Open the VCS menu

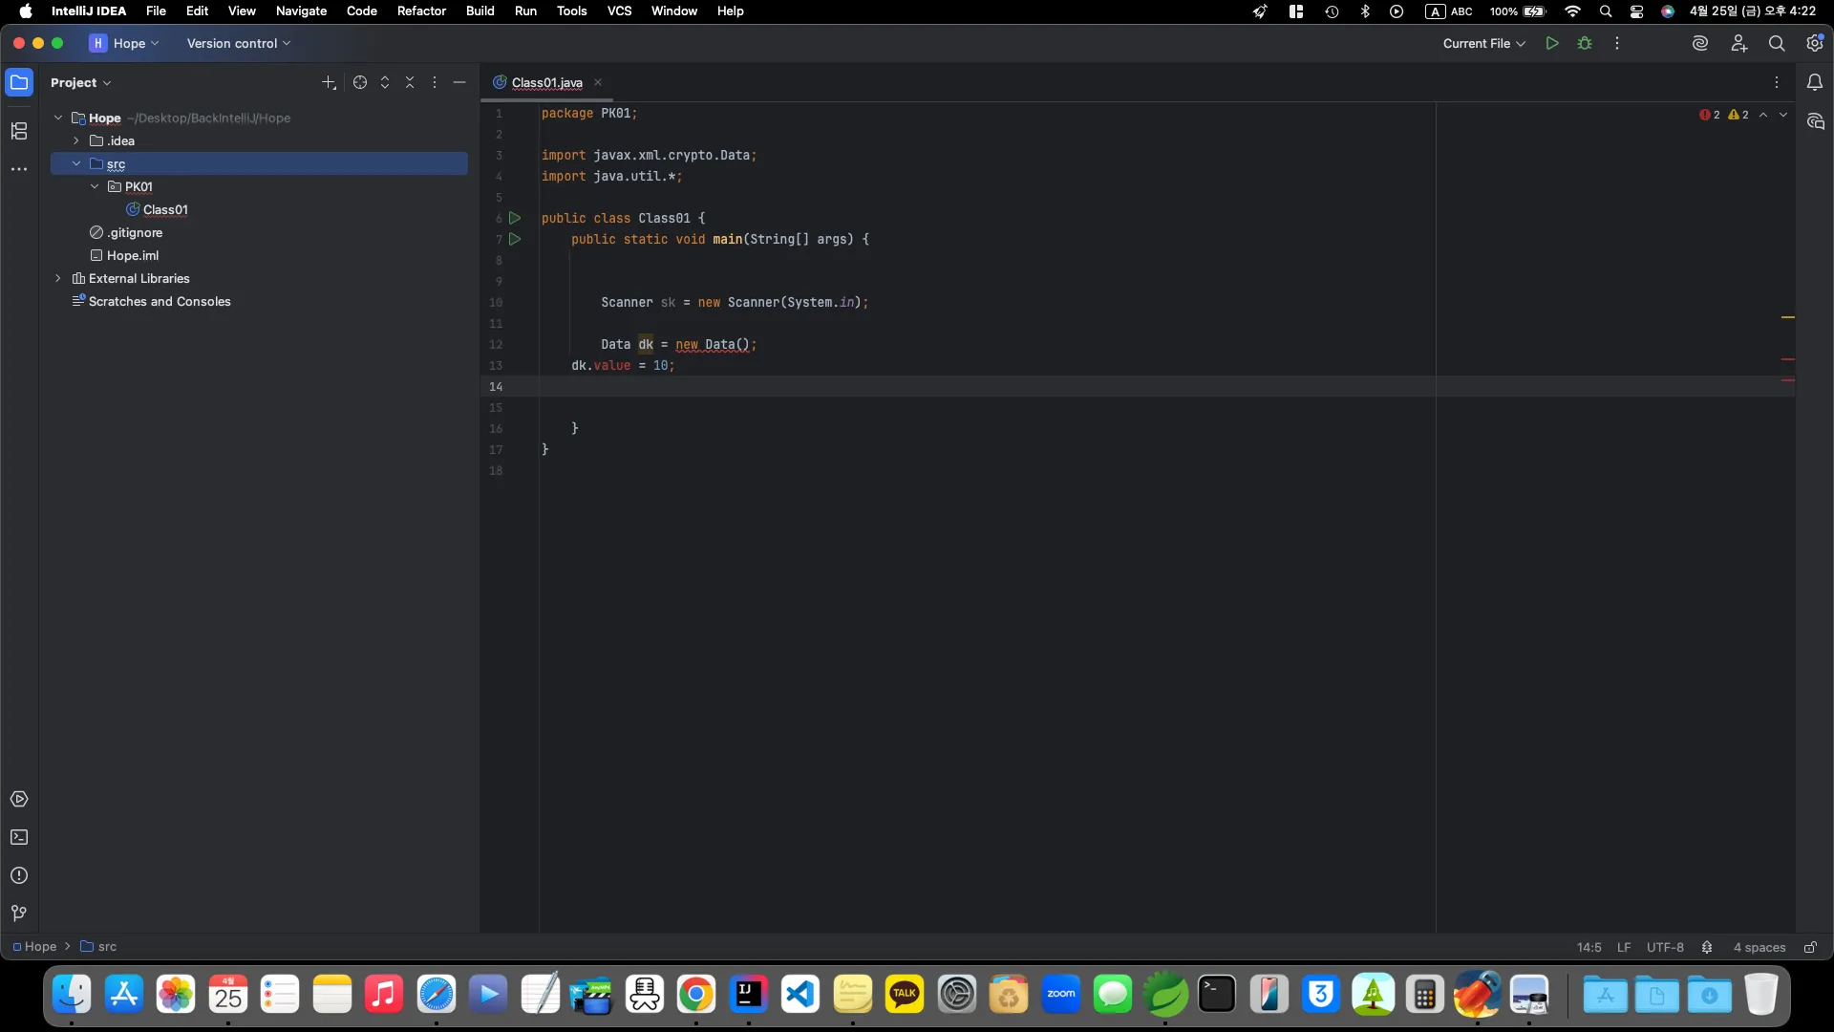coord(619,11)
